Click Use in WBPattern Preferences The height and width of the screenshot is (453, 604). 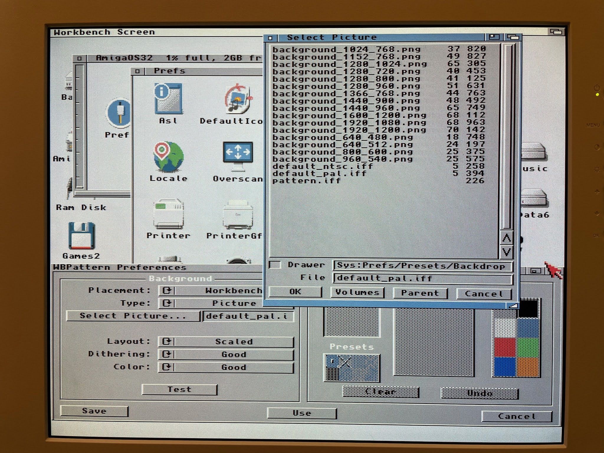click(x=302, y=413)
